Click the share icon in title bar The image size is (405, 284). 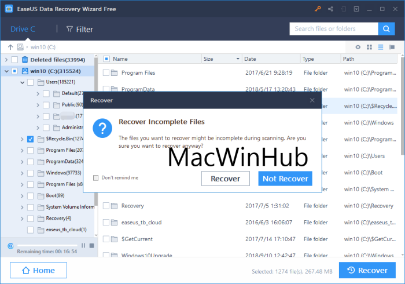(330, 9)
